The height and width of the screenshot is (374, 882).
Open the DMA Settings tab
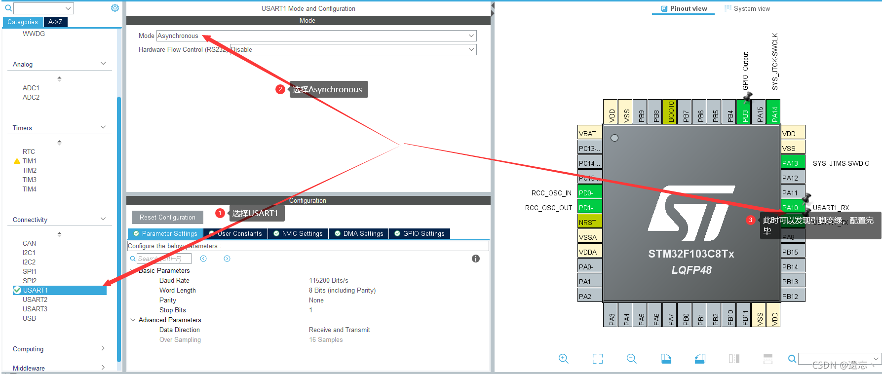359,233
